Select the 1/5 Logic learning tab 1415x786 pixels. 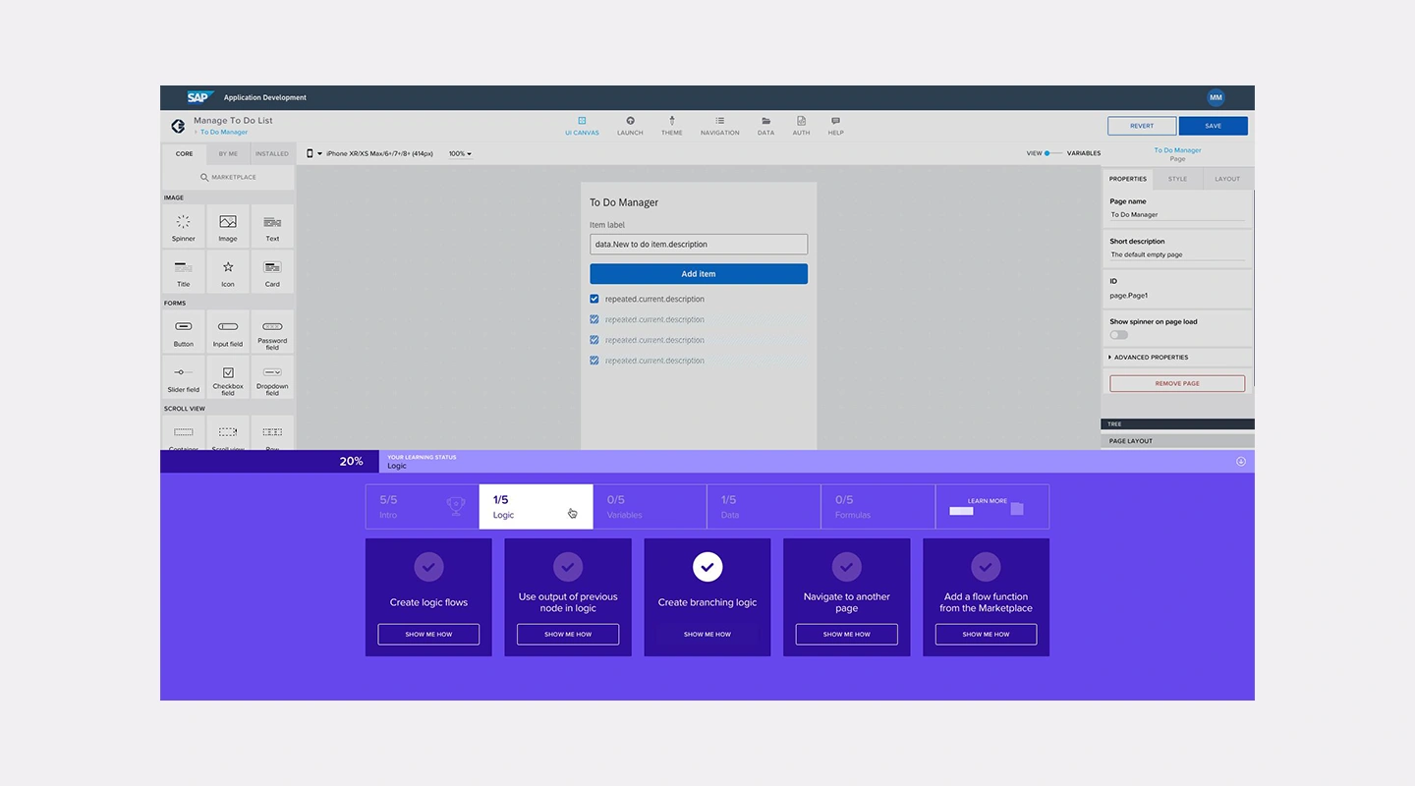536,507
